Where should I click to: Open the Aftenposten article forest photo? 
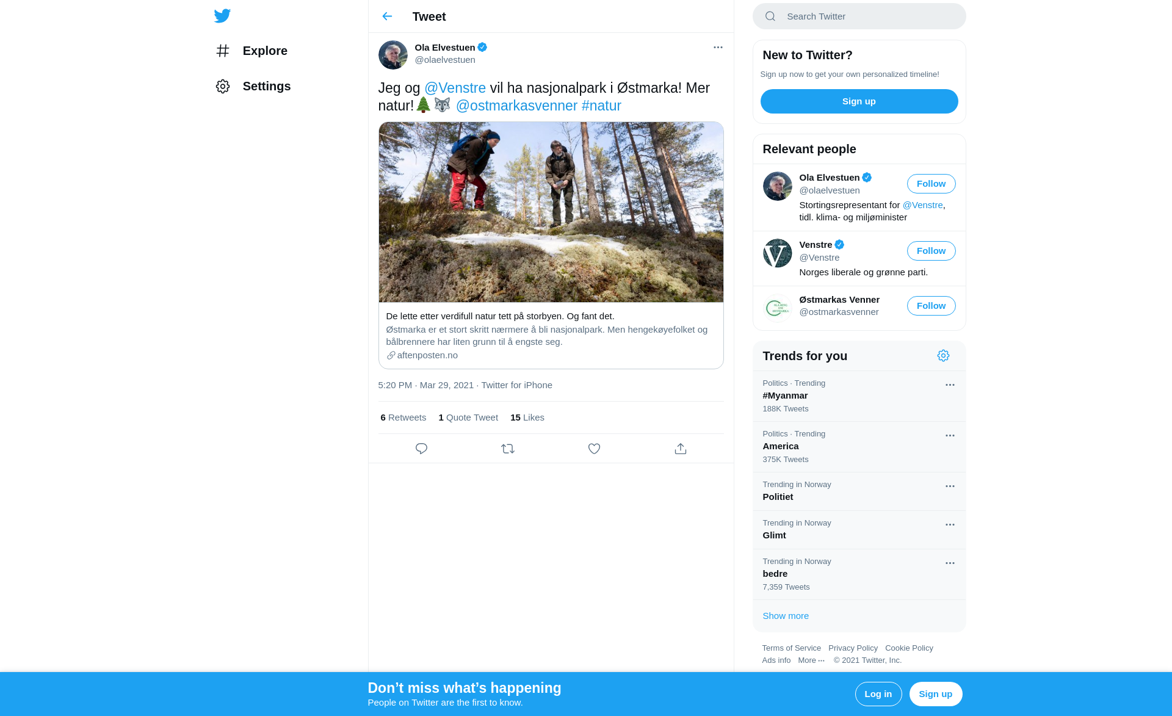pyautogui.click(x=551, y=212)
